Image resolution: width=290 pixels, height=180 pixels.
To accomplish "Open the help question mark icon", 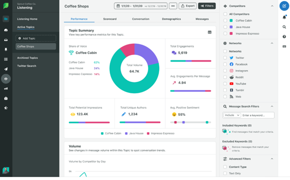I will click(x=284, y=36).
